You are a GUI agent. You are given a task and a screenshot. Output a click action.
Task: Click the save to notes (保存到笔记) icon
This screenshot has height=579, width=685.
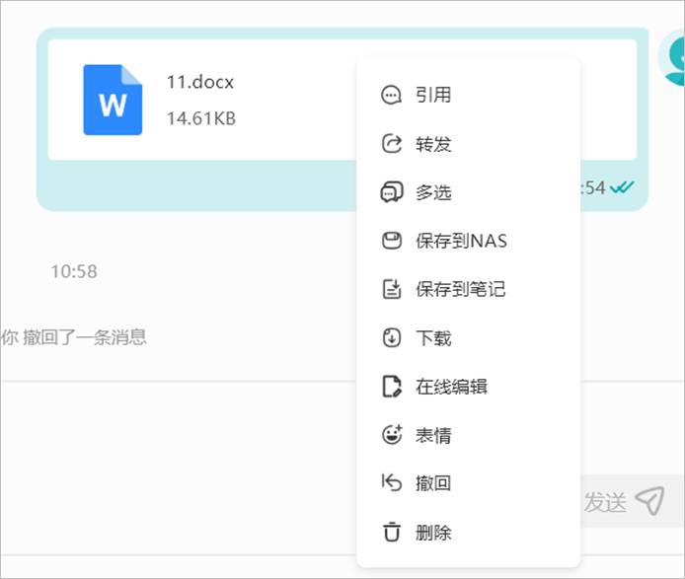[x=392, y=289]
